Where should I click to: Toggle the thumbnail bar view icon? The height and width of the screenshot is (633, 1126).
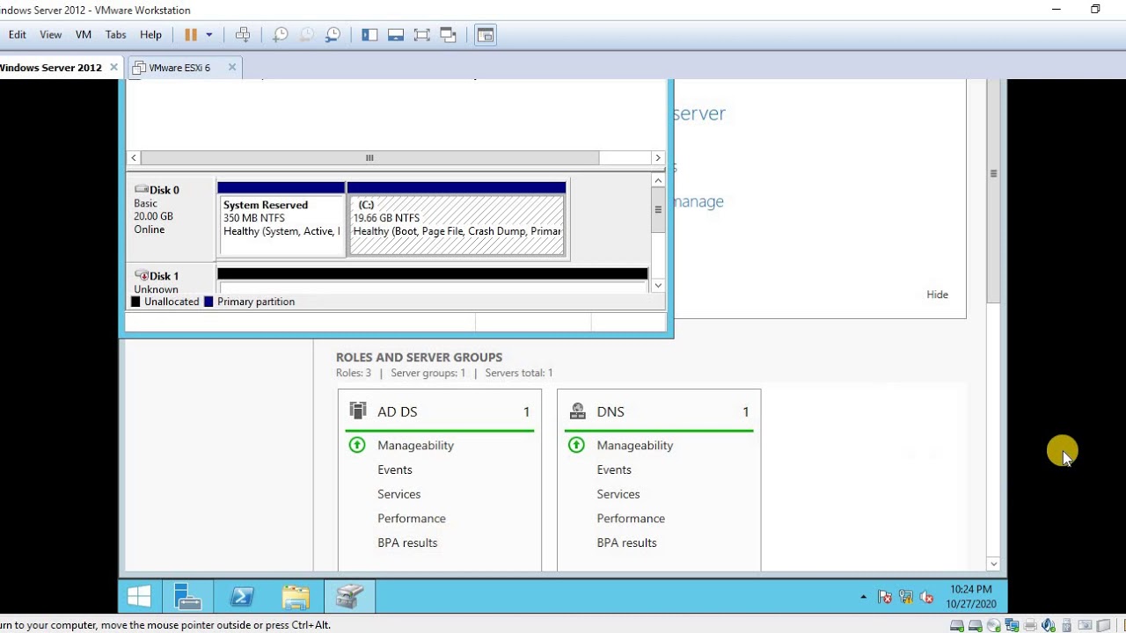point(396,35)
